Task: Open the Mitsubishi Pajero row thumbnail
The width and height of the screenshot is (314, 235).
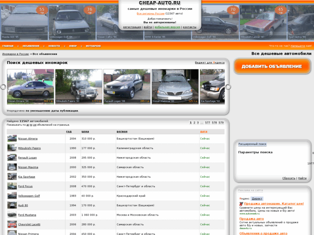Action: click(12, 148)
